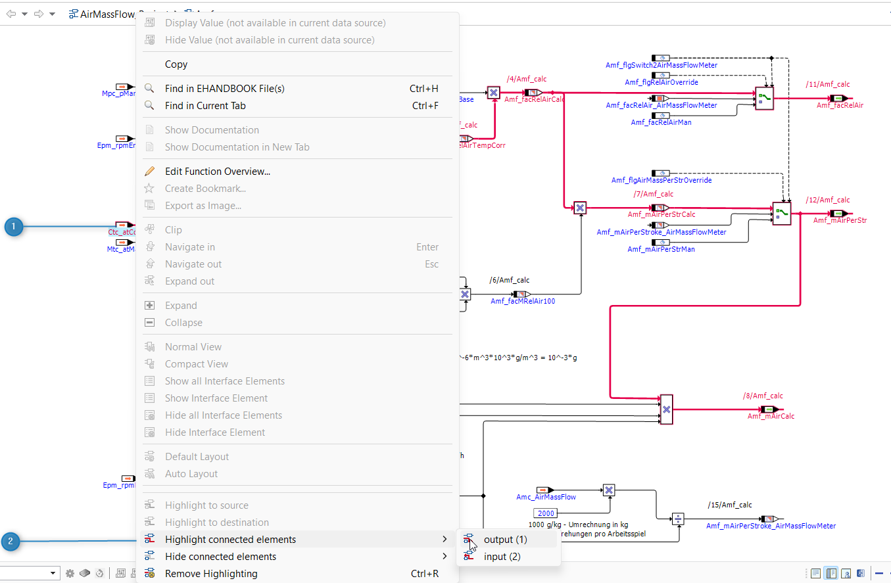891x583 pixels.
Task: Click the stopwatch icon in bottom toolbar
Action: coord(99,573)
